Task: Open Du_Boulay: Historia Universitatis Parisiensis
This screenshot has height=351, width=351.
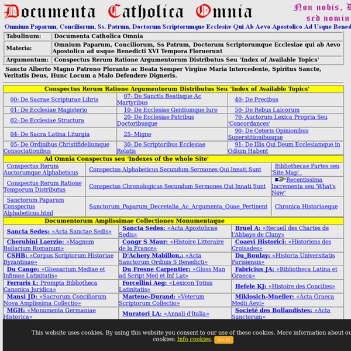Action: tap(283, 259)
